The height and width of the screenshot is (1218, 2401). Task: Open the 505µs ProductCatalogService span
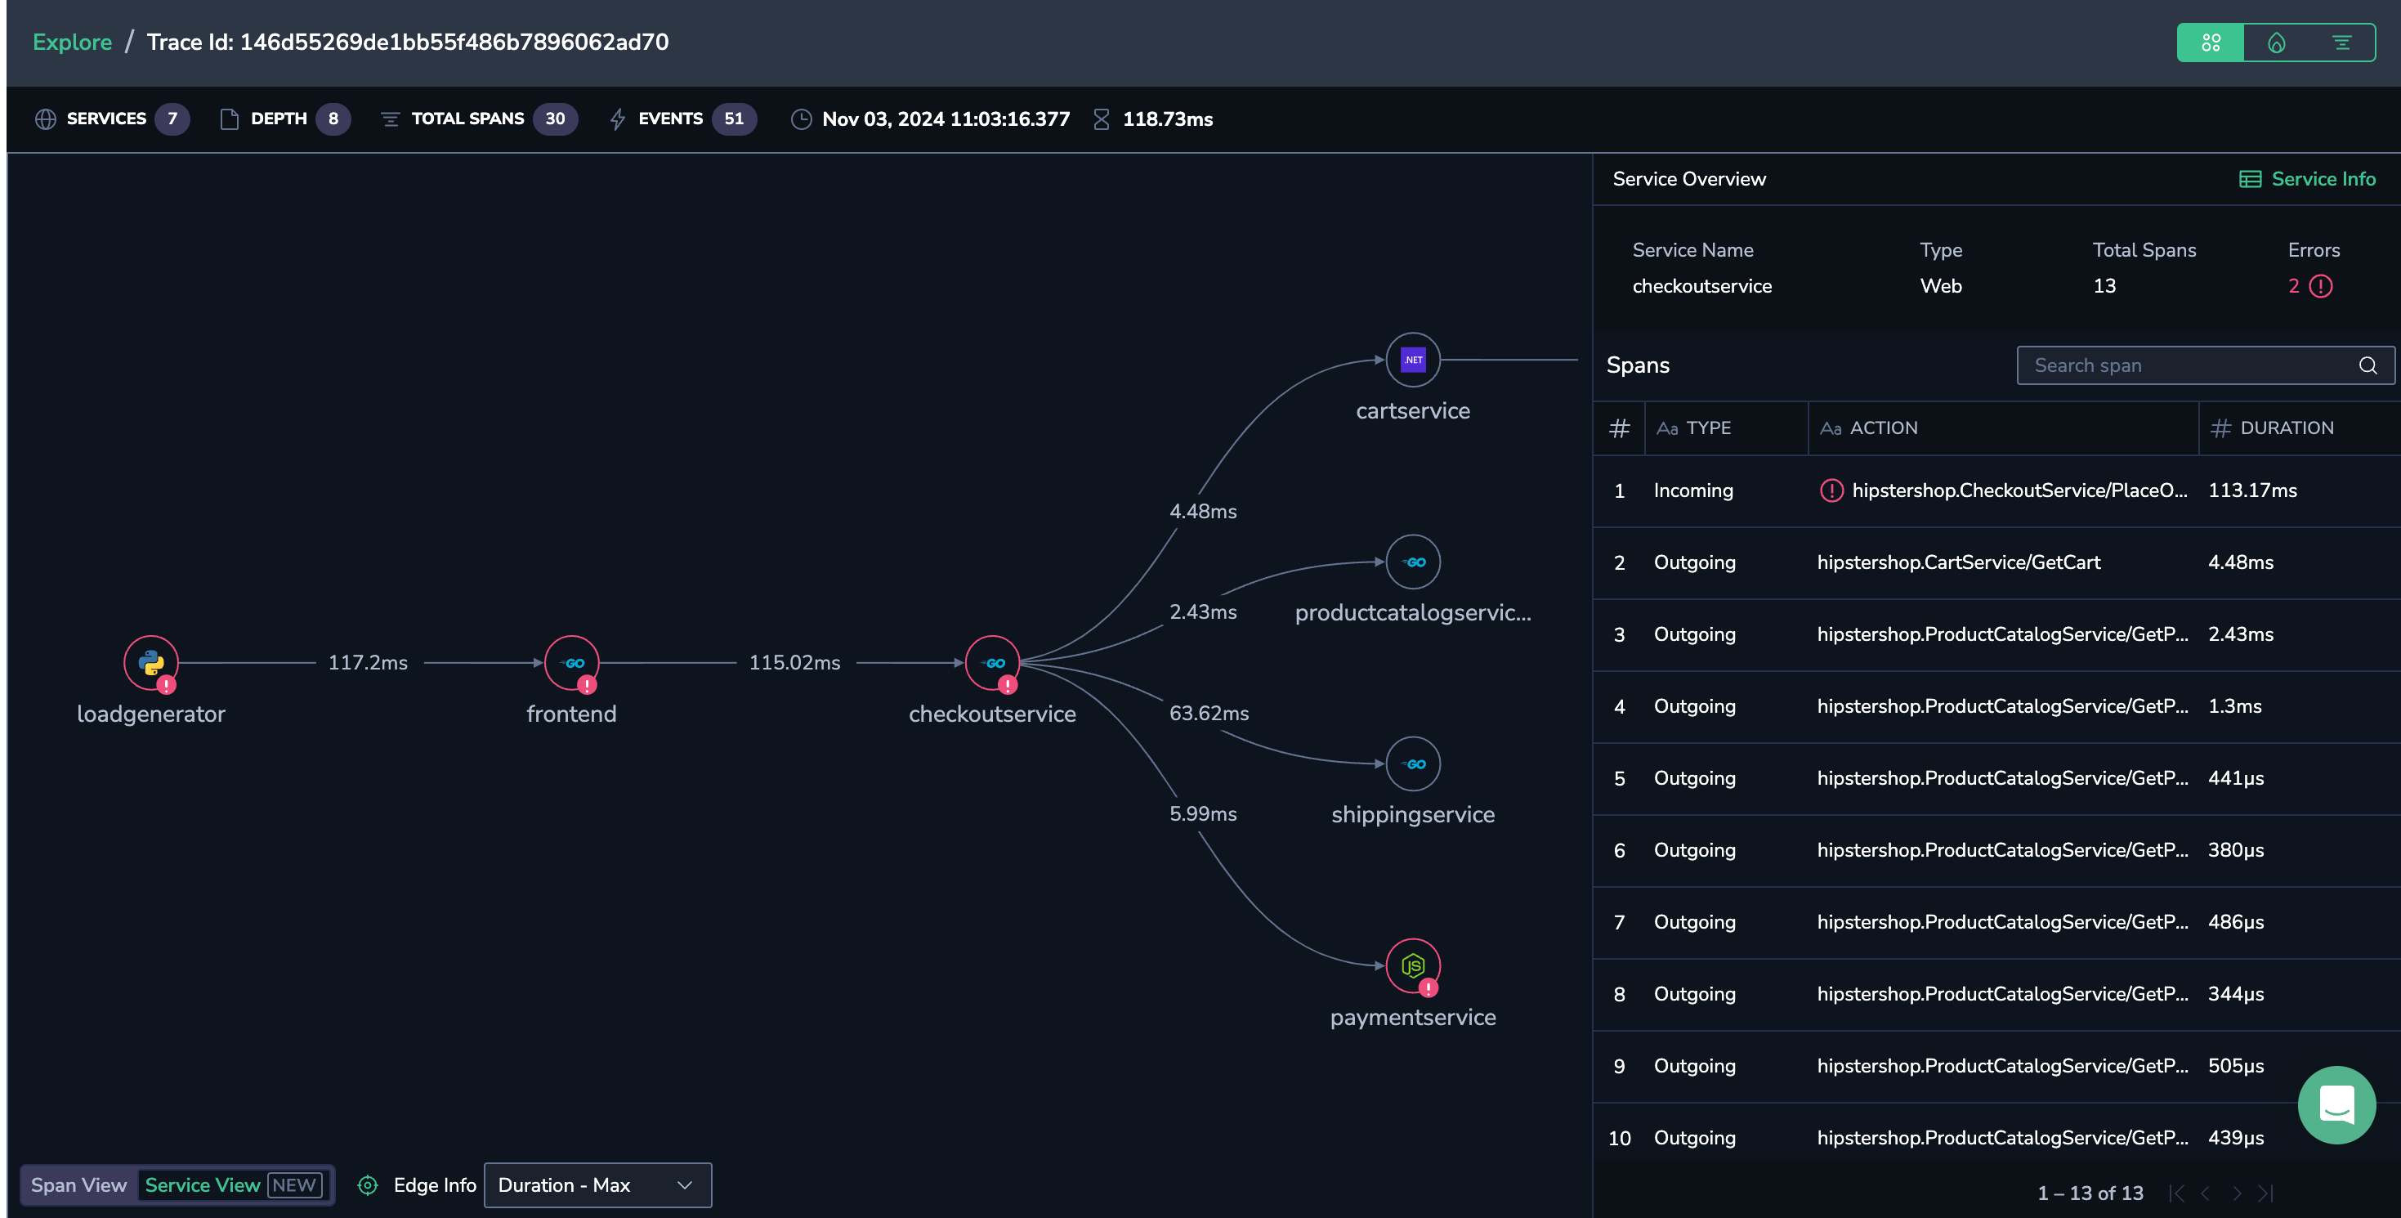point(1996,1065)
